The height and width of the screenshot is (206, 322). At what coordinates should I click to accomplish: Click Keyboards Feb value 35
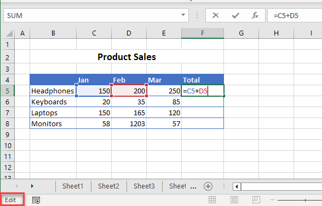point(129,102)
